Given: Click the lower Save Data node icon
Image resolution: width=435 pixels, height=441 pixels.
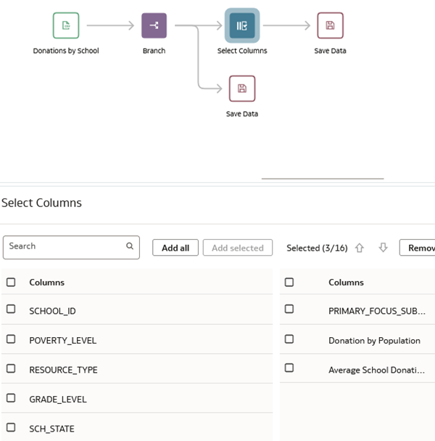Looking at the screenshot, I should click(x=242, y=89).
